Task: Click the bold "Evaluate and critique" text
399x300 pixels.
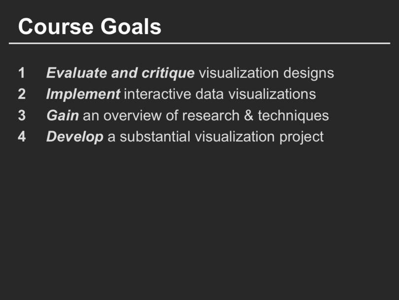Action: 120,73
